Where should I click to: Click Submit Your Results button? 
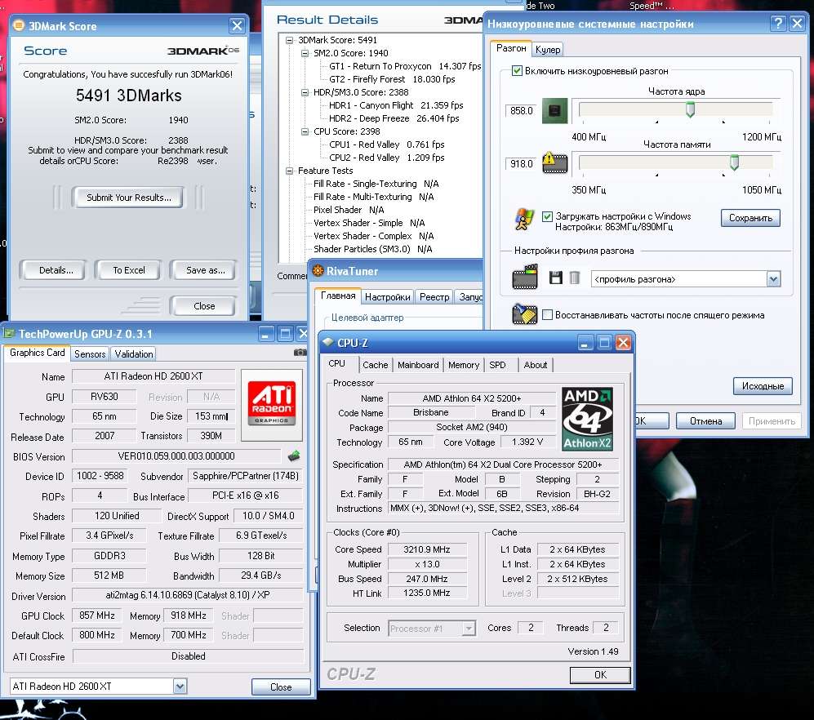click(128, 198)
